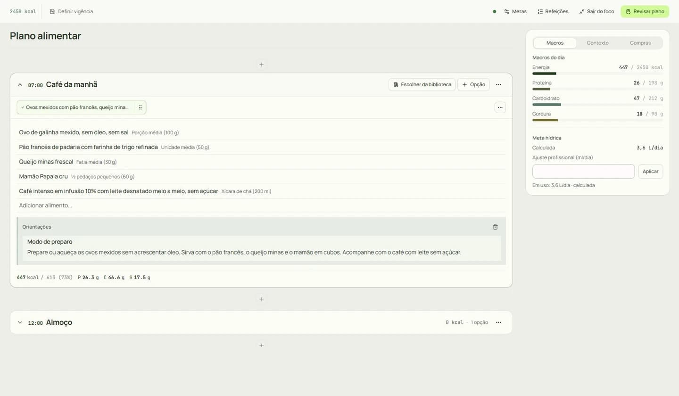Click the plus icon above Café da manhã

pyautogui.click(x=262, y=64)
